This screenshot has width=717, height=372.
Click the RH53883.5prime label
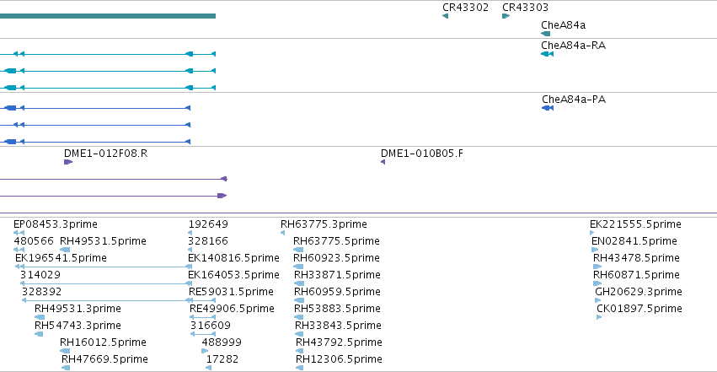point(338,309)
